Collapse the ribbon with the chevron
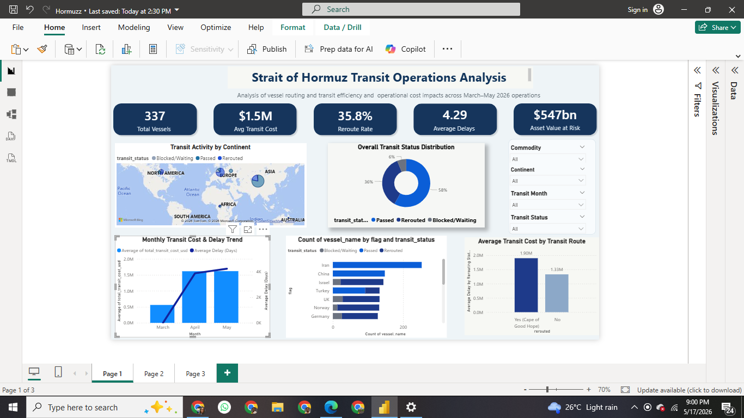 point(738,56)
